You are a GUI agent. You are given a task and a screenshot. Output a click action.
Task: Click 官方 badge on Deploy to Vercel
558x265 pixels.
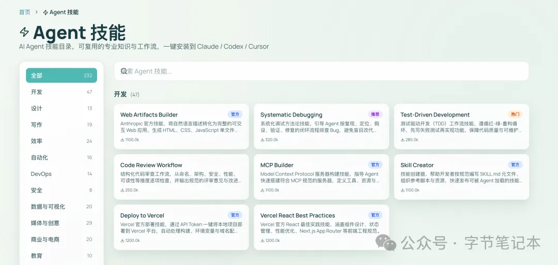[x=235, y=215]
